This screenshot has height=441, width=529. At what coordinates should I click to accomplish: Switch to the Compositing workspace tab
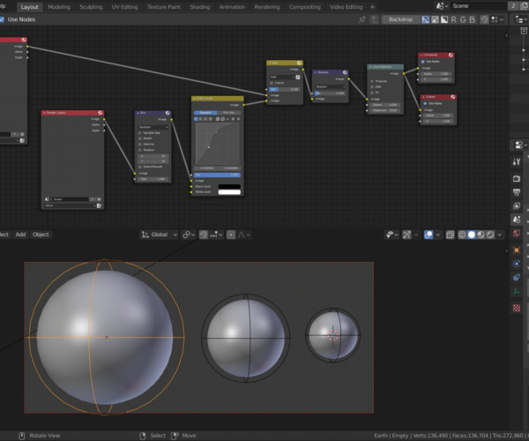pyautogui.click(x=305, y=7)
